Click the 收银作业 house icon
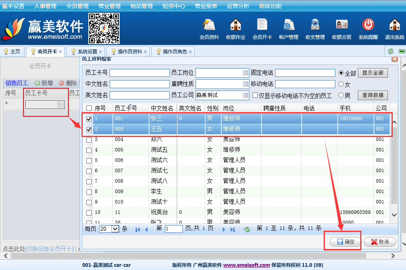This screenshot has width=406, height=270. 235,26
